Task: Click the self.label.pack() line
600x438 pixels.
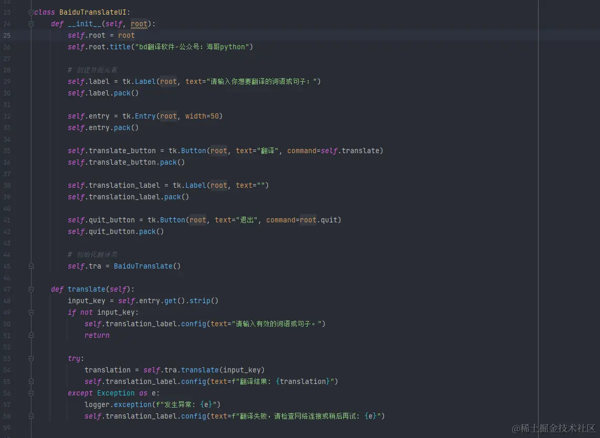Action: (x=103, y=93)
